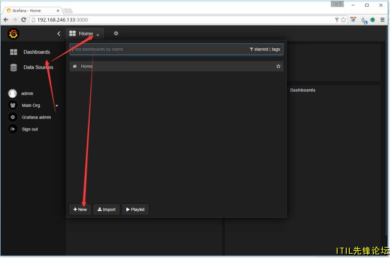Open a new browser tab
Image resolution: width=390 pixels, height=258 pixels.
68,11
